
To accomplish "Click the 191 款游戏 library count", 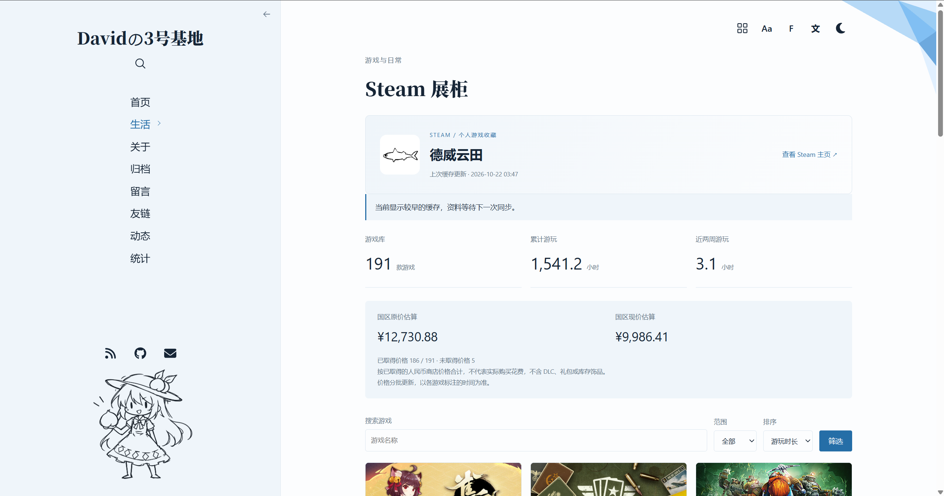I will [x=390, y=264].
